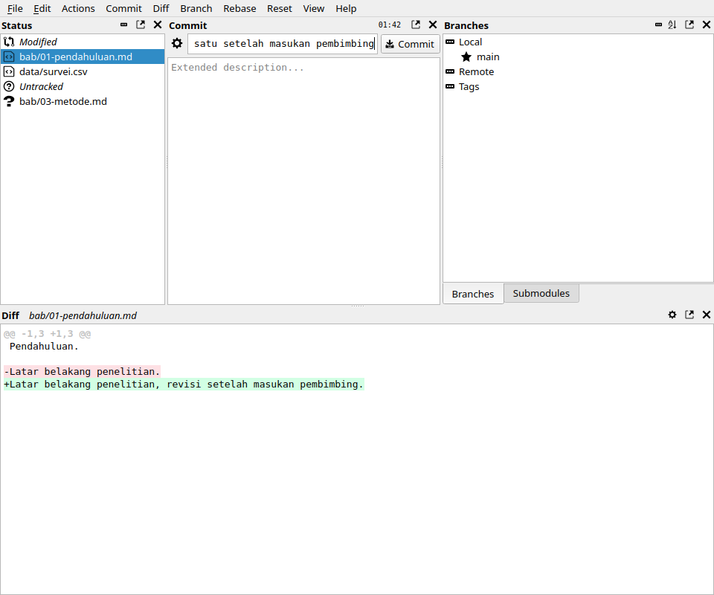Switch to the Submodules tab
Screen dimensions: 714x595
coord(541,293)
